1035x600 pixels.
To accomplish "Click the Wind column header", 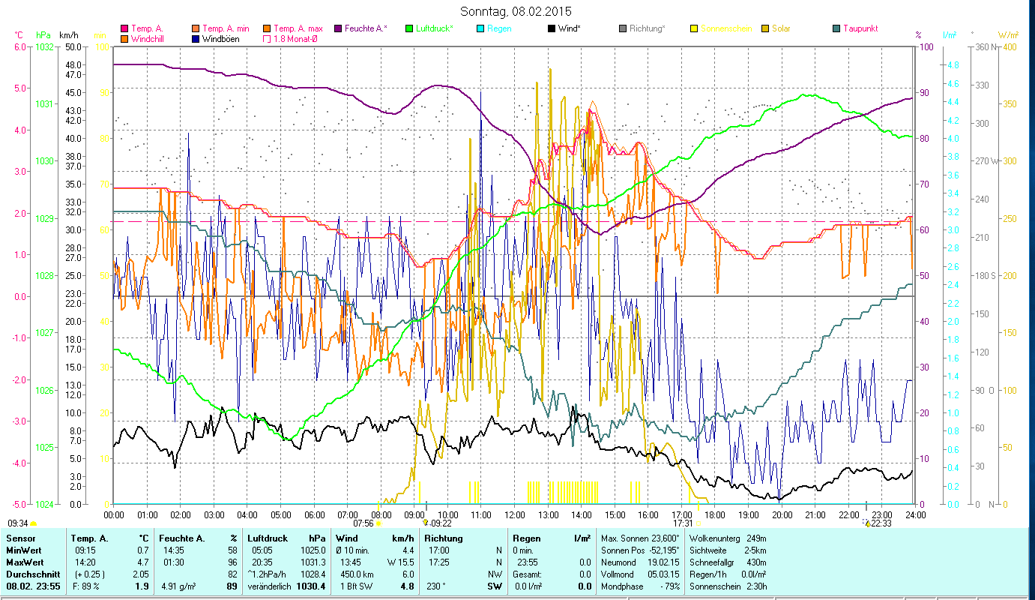I will point(347,538).
